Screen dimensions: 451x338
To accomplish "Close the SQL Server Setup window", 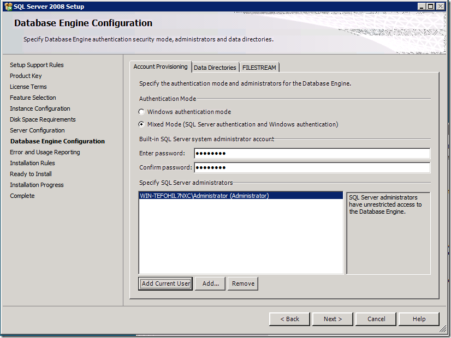I will click(441, 7).
